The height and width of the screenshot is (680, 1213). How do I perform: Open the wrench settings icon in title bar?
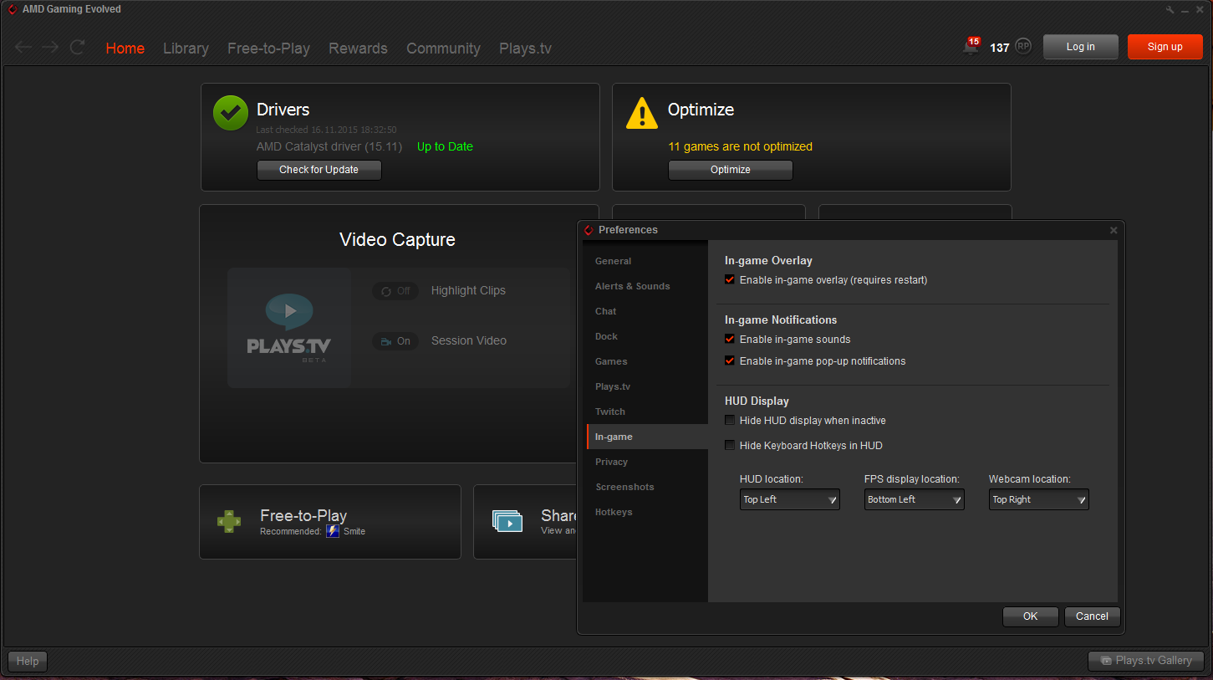pyautogui.click(x=1170, y=9)
